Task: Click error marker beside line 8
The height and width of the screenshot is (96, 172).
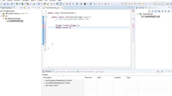Action: pos(43,25)
